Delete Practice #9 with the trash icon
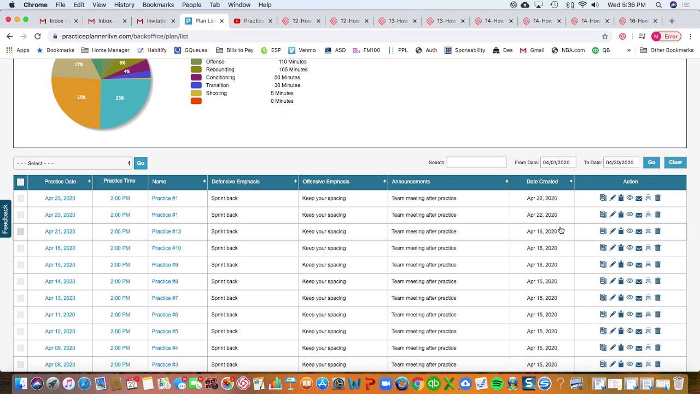The width and height of the screenshot is (700, 394). 658,264
